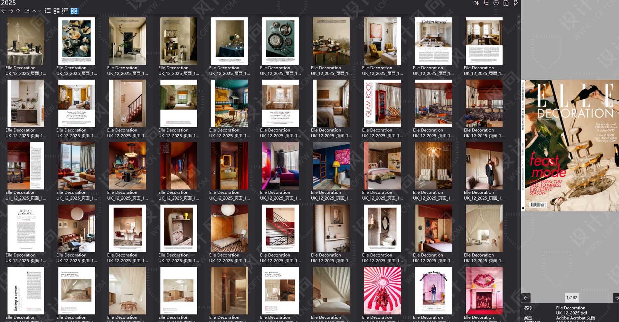Go forward in folder history
619x322 pixels.
pos(10,11)
